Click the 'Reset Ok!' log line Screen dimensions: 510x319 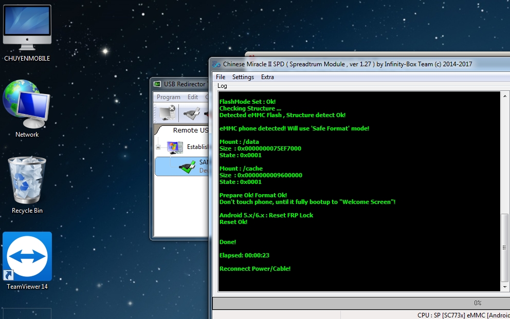(233, 222)
